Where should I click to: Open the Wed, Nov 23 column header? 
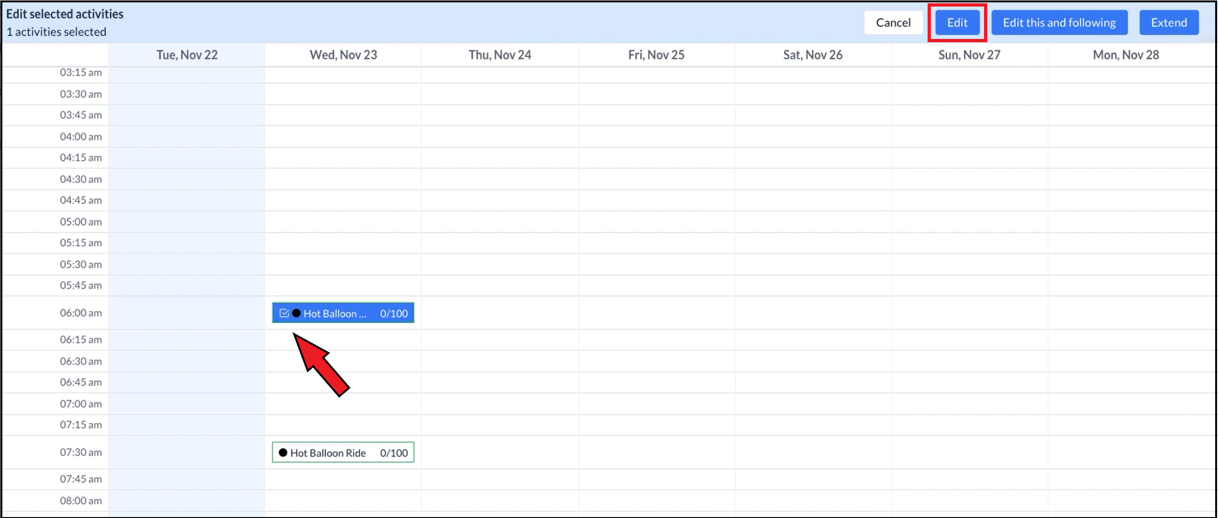pos(343,54)
